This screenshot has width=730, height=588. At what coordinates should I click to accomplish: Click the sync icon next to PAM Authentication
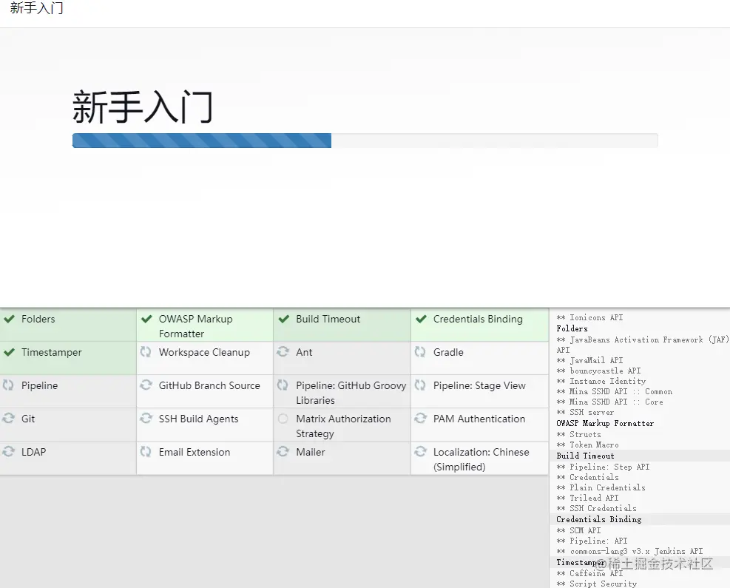tap(420, 418)
